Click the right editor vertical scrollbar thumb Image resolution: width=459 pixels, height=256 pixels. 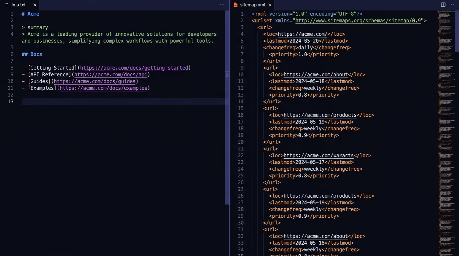coord(457,31)
